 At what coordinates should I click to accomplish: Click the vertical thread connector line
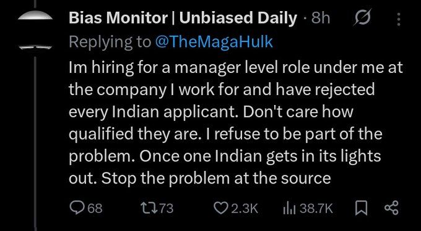click(35, 143)
